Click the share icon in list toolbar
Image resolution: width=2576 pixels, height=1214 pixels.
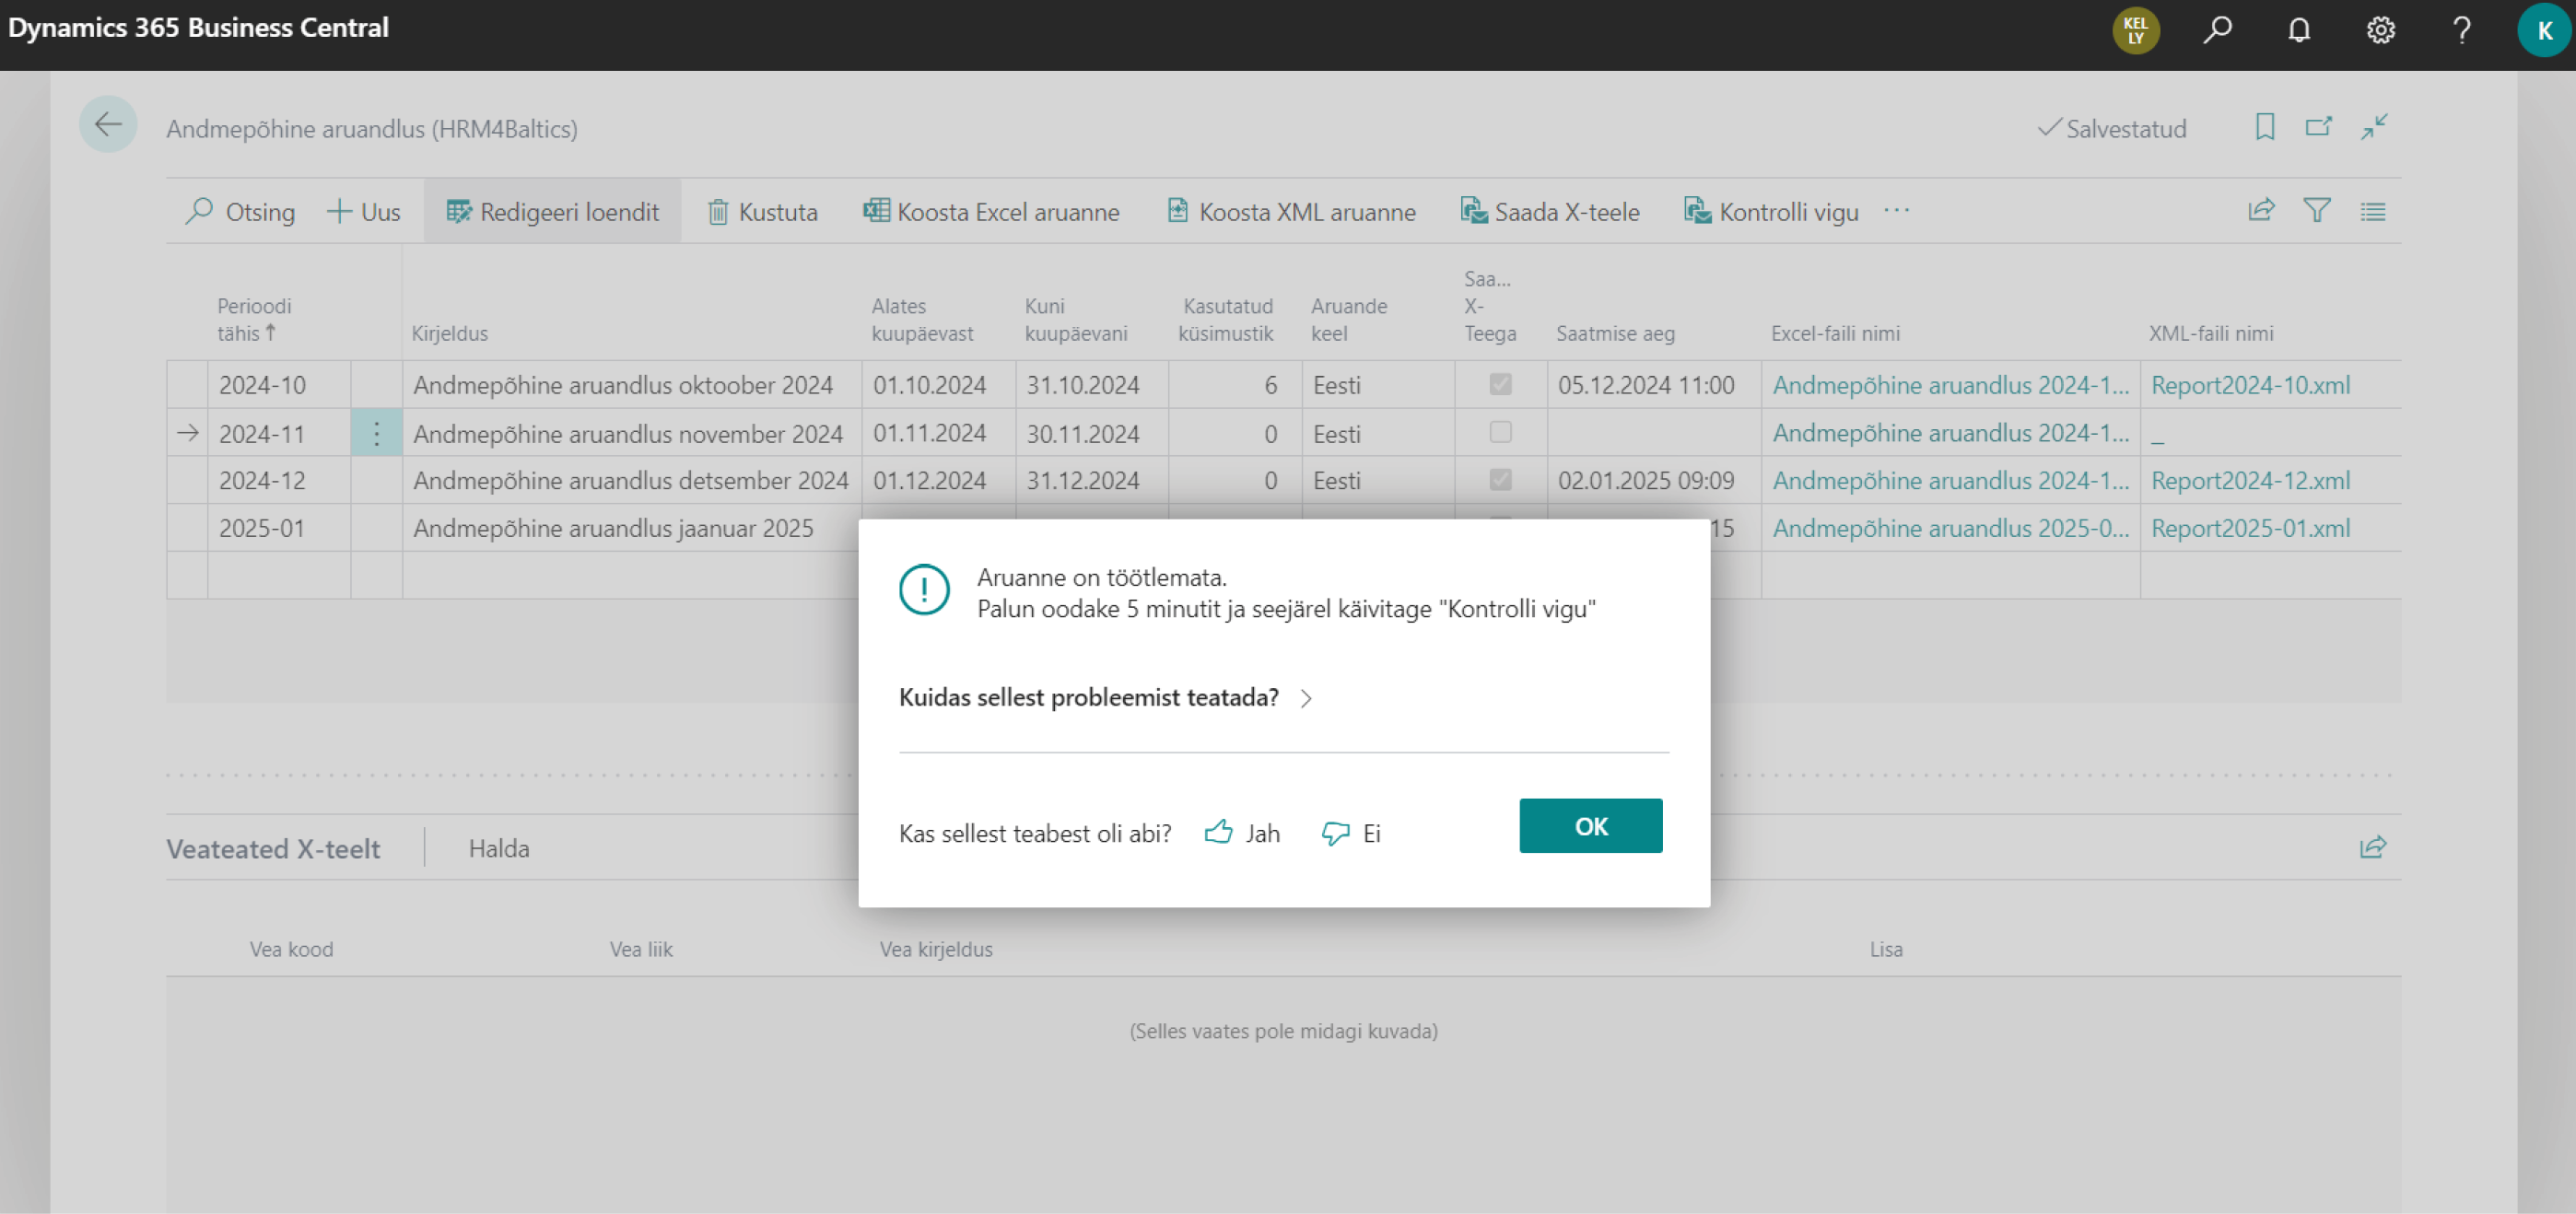coord(2261,210)
